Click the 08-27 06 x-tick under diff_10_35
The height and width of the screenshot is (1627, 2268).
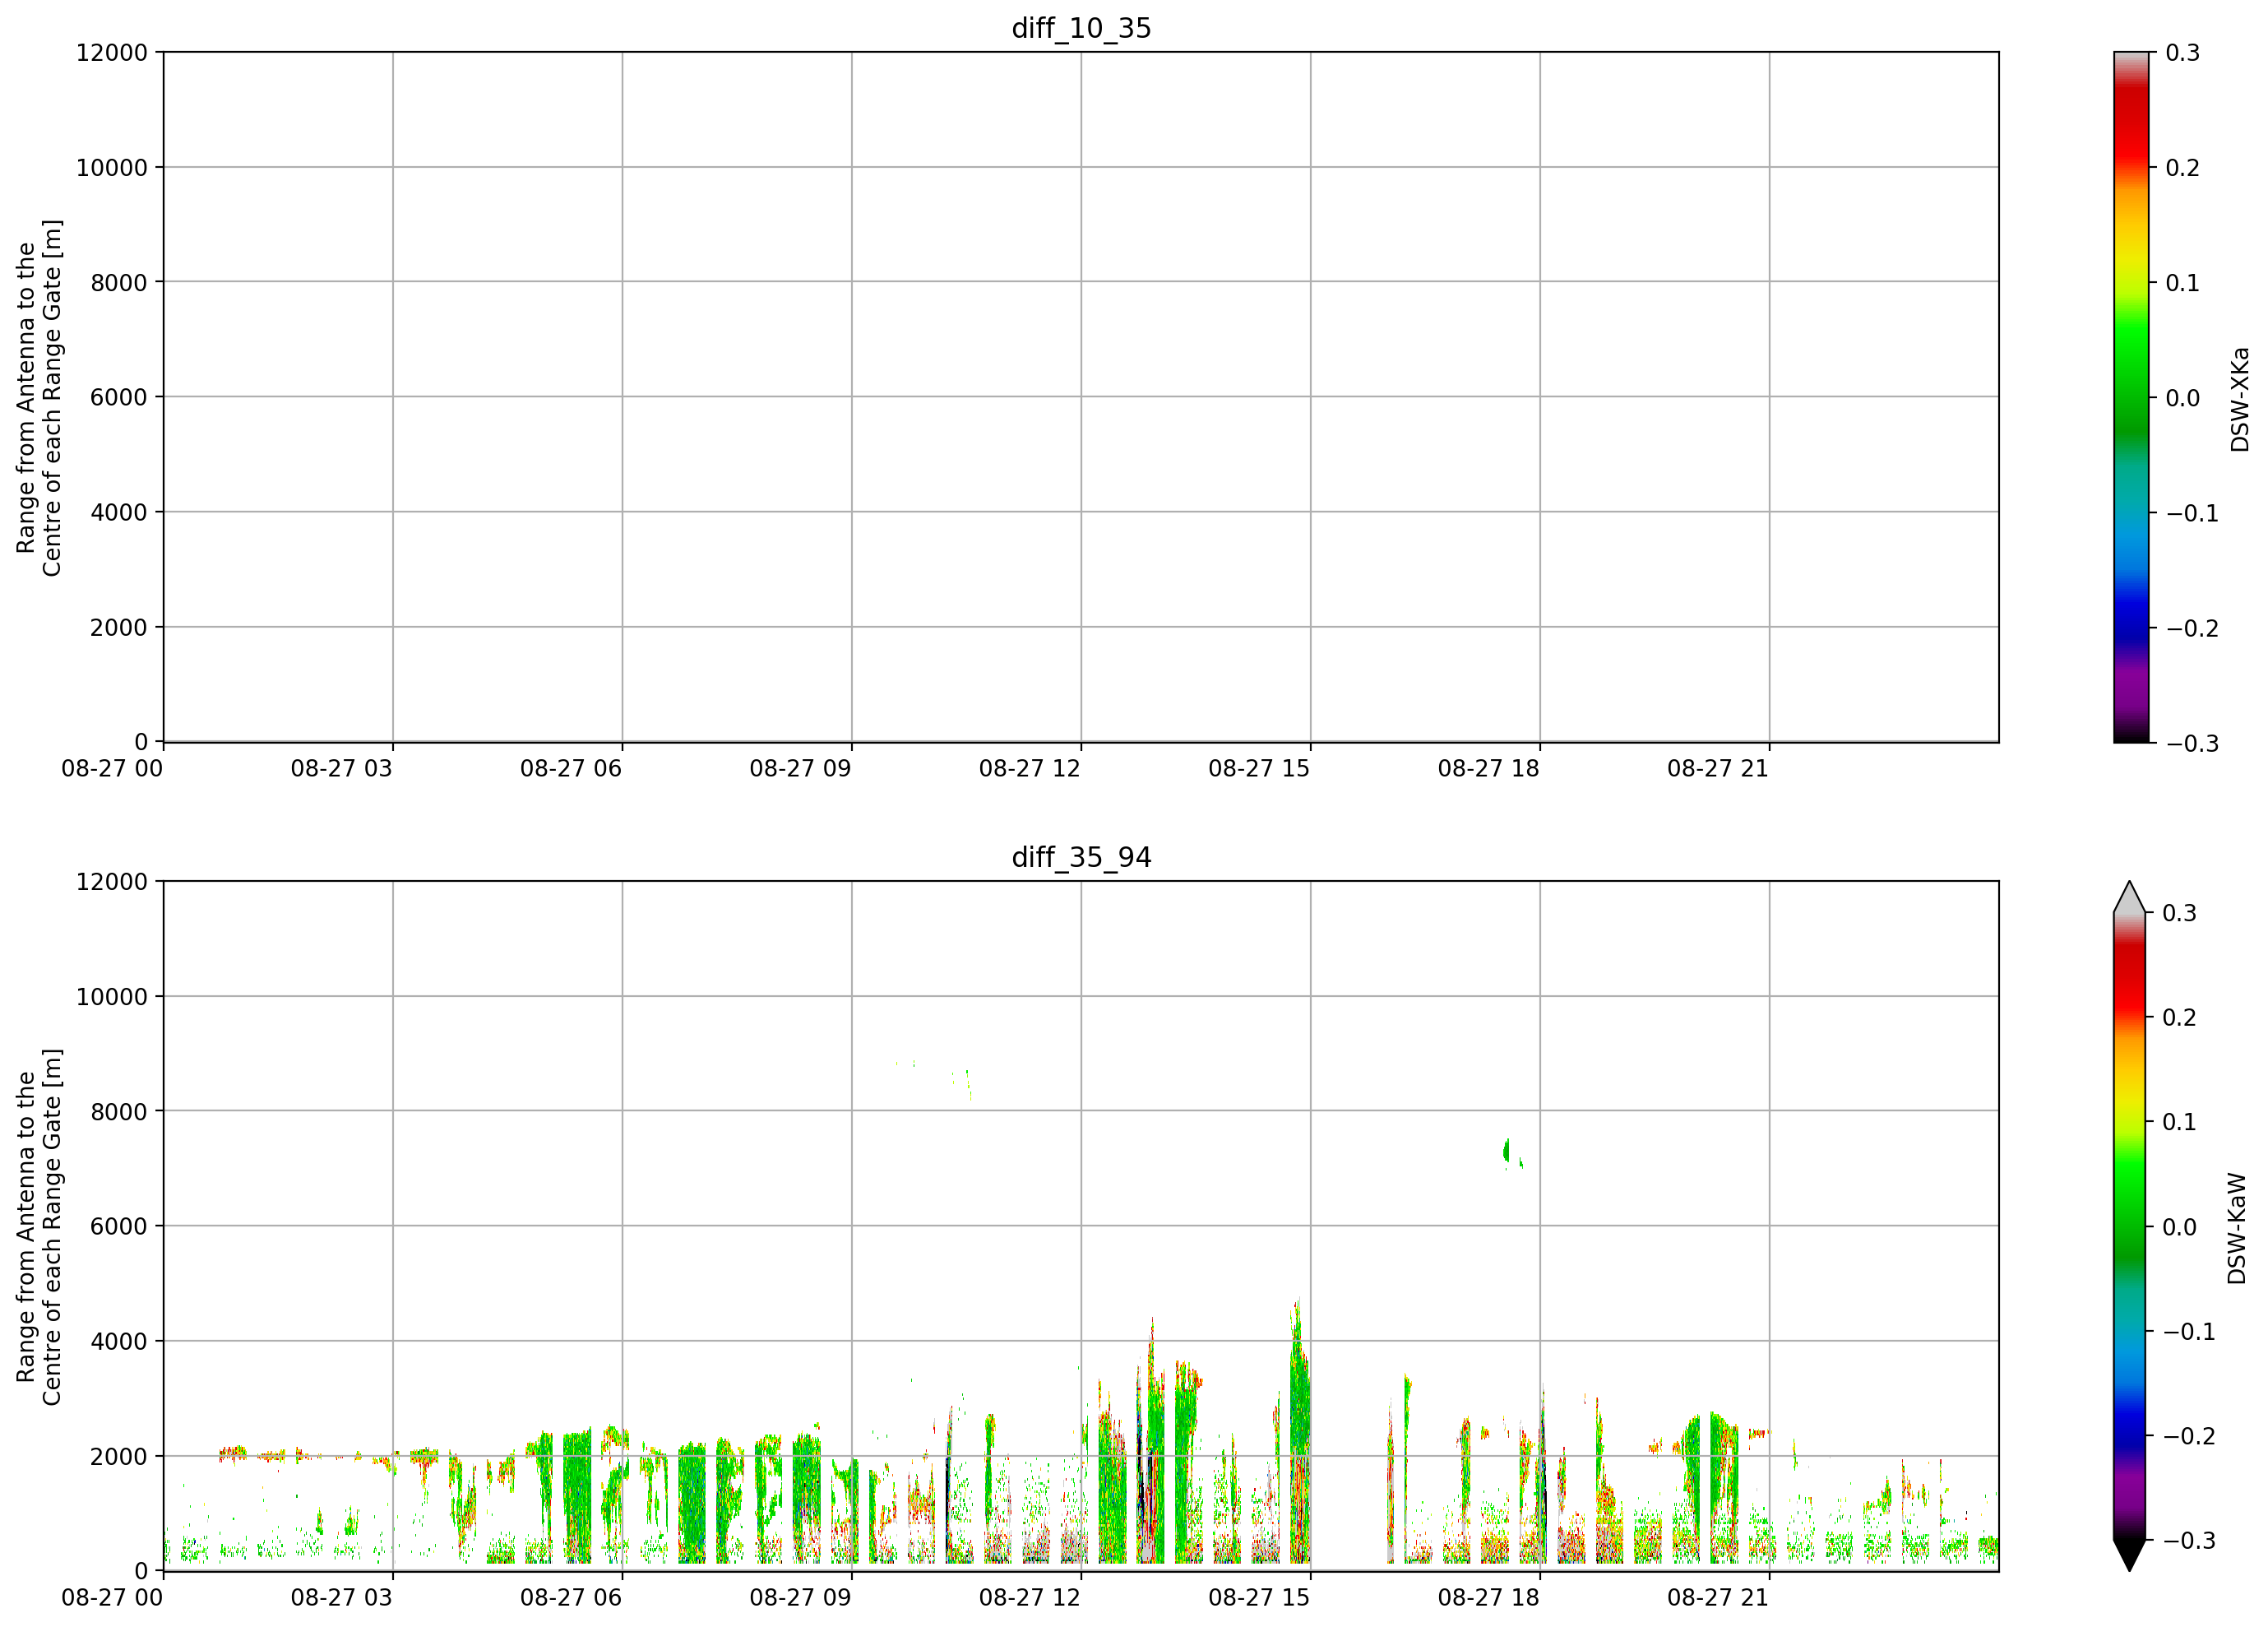tap(571, 768)
